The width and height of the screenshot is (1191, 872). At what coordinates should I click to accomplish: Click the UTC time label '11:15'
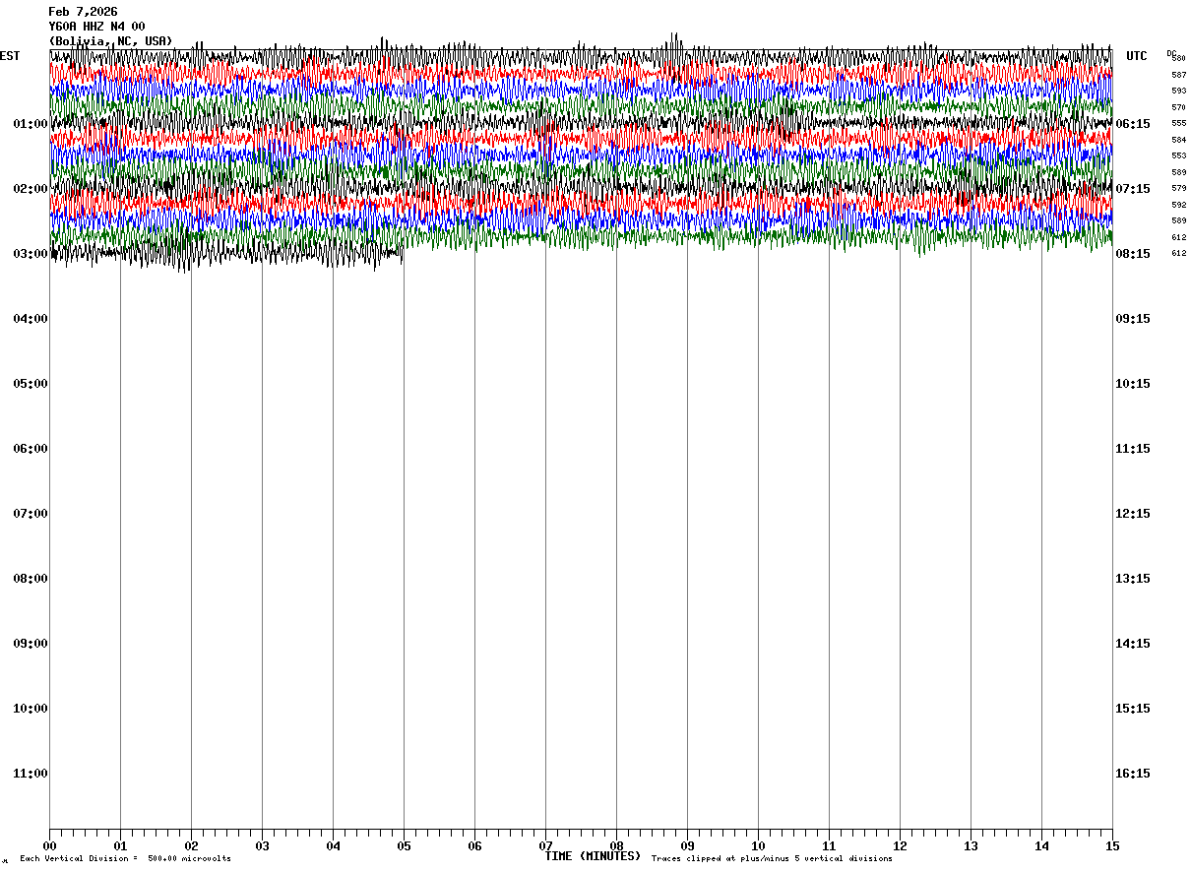[1133, 449]
